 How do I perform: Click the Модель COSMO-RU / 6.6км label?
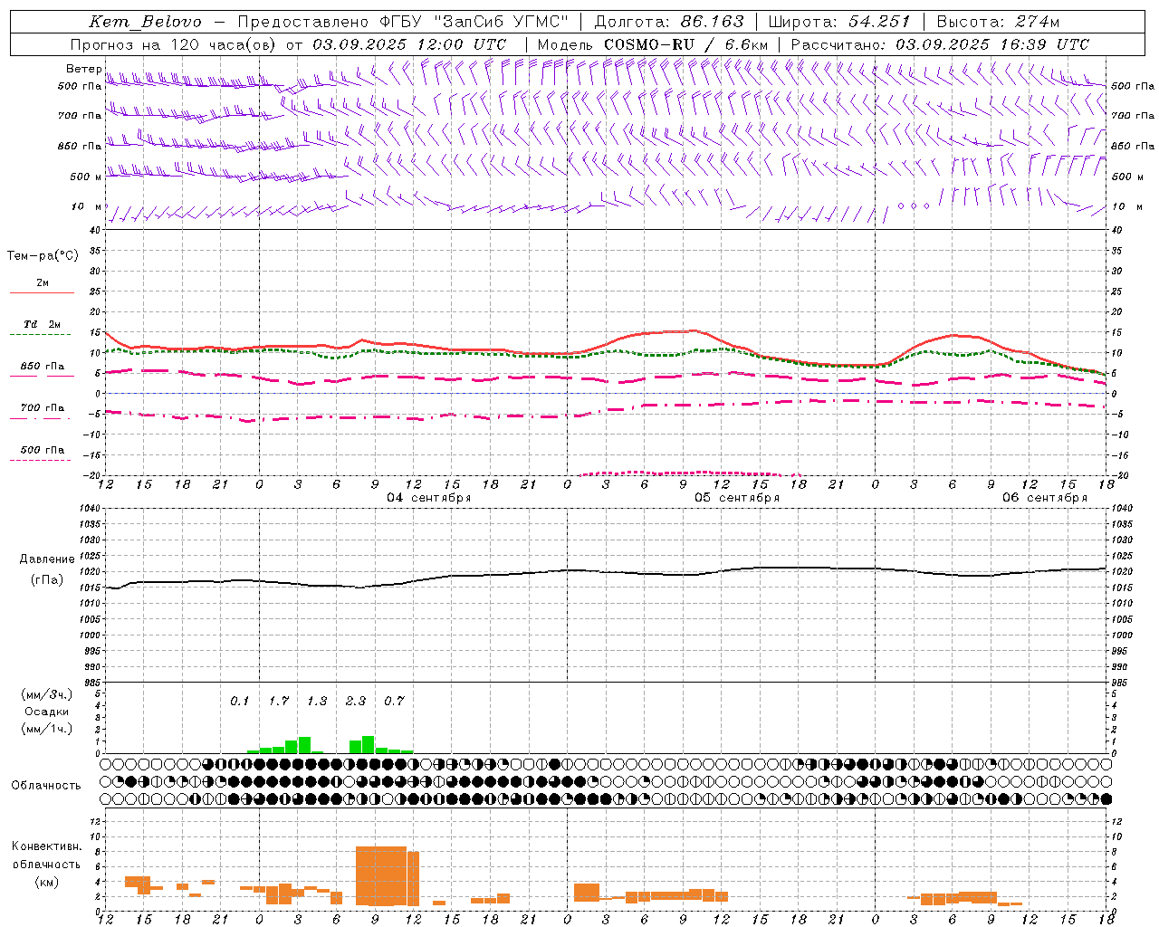pos(653,44)
